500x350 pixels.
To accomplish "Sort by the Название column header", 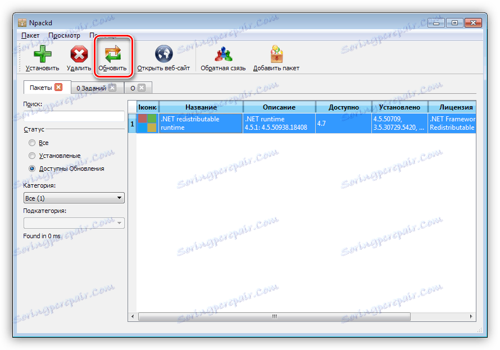I will (x=201, y=107).
